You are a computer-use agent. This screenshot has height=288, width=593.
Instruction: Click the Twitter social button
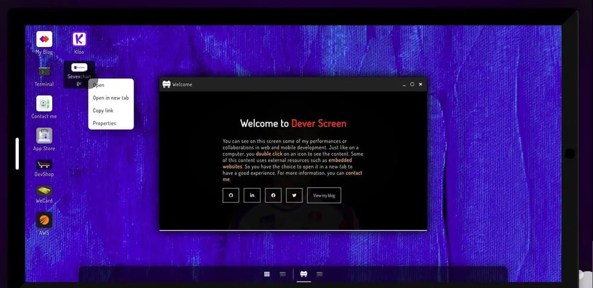[x=294, y=195]
